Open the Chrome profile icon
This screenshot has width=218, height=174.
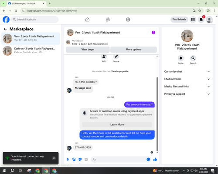click(x=208, y=11)
